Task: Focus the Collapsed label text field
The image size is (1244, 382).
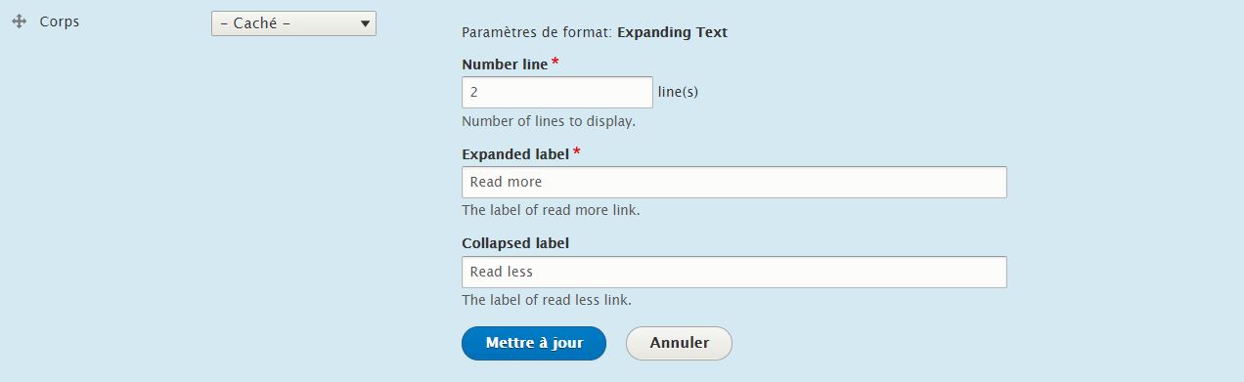Action: (x=733, y=272)
